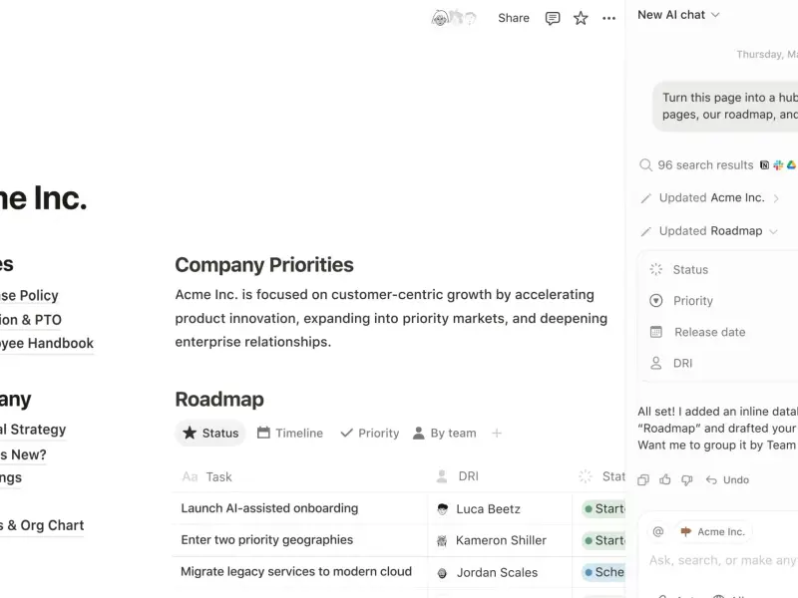Give the AI response a thumbs up
This screenshot has height=598, width=798.
pos(665,479)
